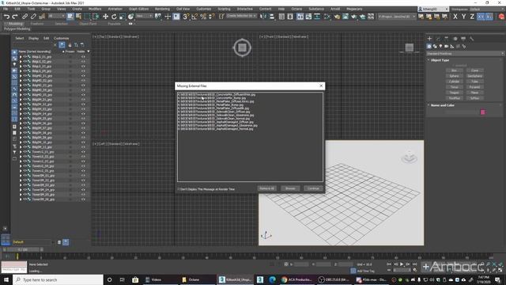This screenshot has height=285, width=506.
Task: Collapse the Name and Color rollout
Action: pyautogui.click(x=442, y=105)
